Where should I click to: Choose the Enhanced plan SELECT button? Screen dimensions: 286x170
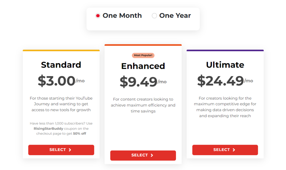(x=143, y=156)
